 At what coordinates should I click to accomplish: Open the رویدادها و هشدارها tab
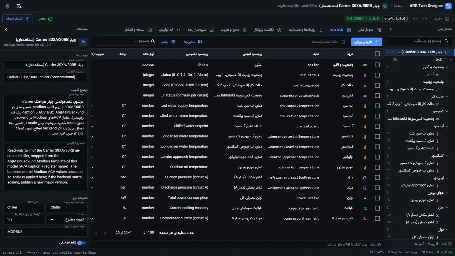pyautogui.click(x=305, y=30)
